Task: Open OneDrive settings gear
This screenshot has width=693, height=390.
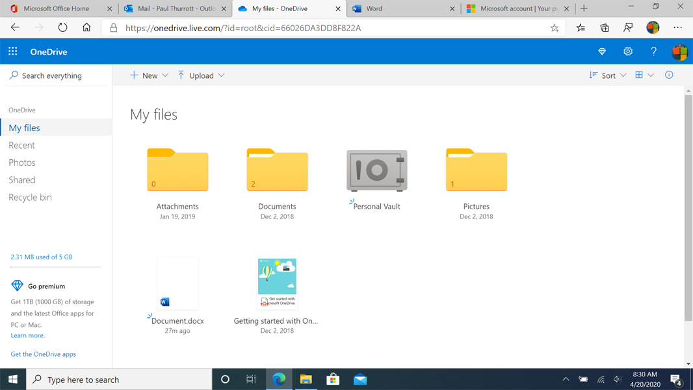Action: point(628,51)
